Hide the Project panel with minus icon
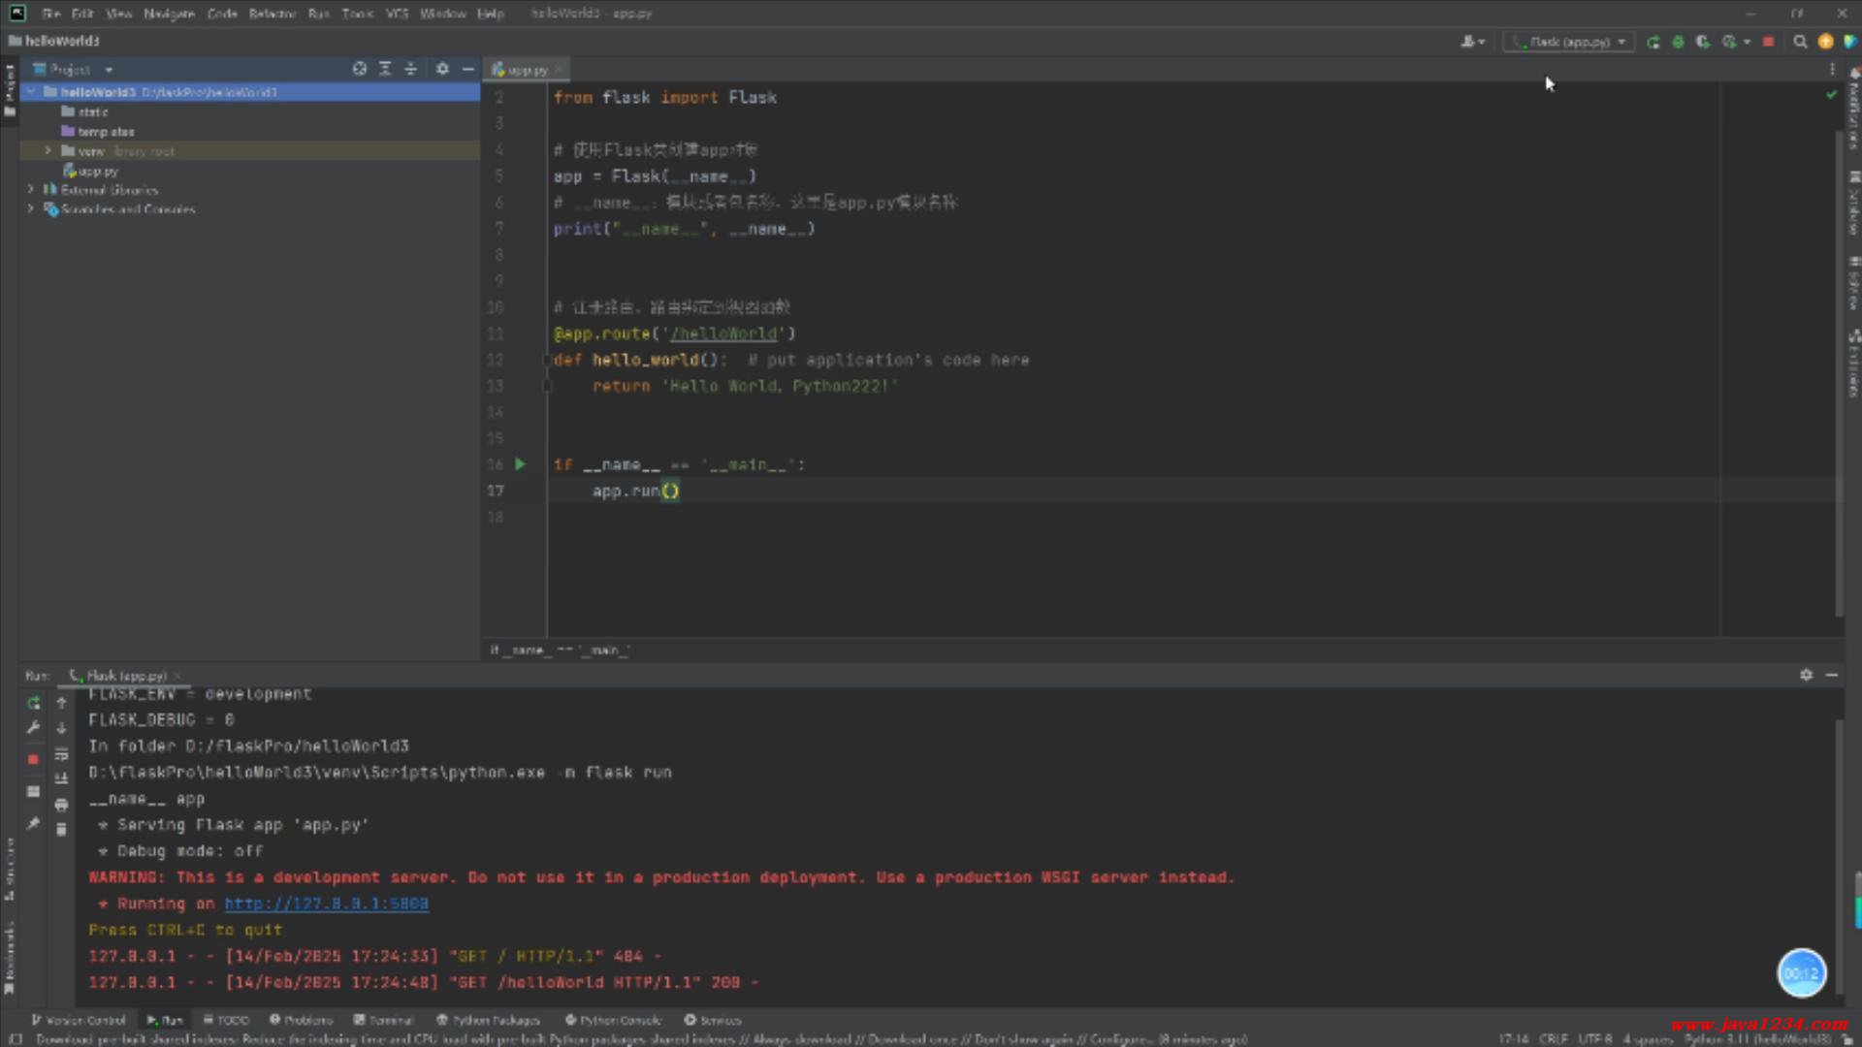Viewport: 1862px width, 1047px height. [x=467, y=69]
